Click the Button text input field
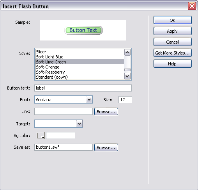Screen dimensions: 198x190 click(83, 88)
